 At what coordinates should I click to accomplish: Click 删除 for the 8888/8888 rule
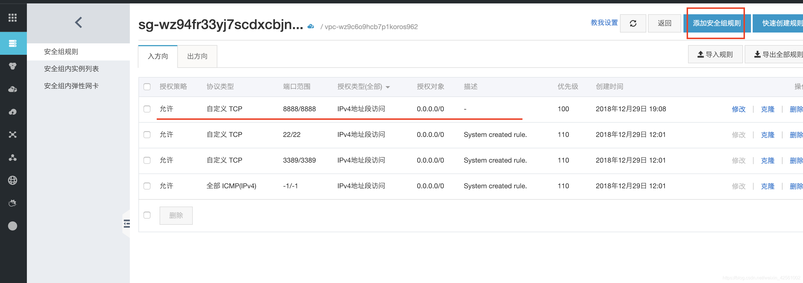point(796,109)
